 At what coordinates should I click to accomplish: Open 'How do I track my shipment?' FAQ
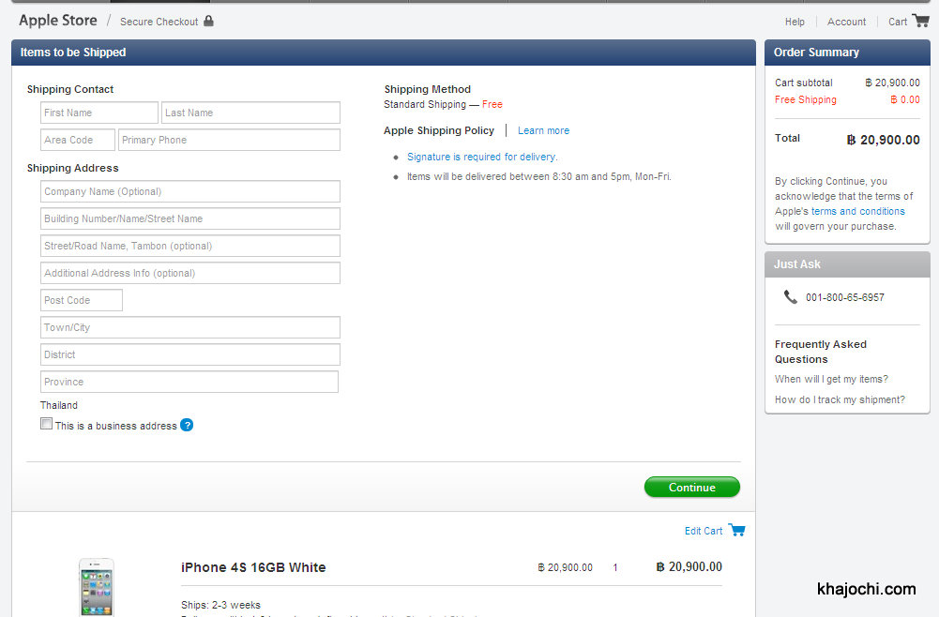840,399
